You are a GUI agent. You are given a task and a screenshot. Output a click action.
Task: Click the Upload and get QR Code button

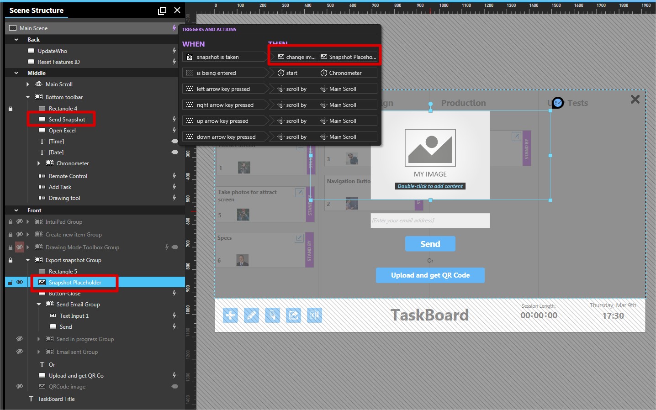pyautogui.click(x=430, y=275)
